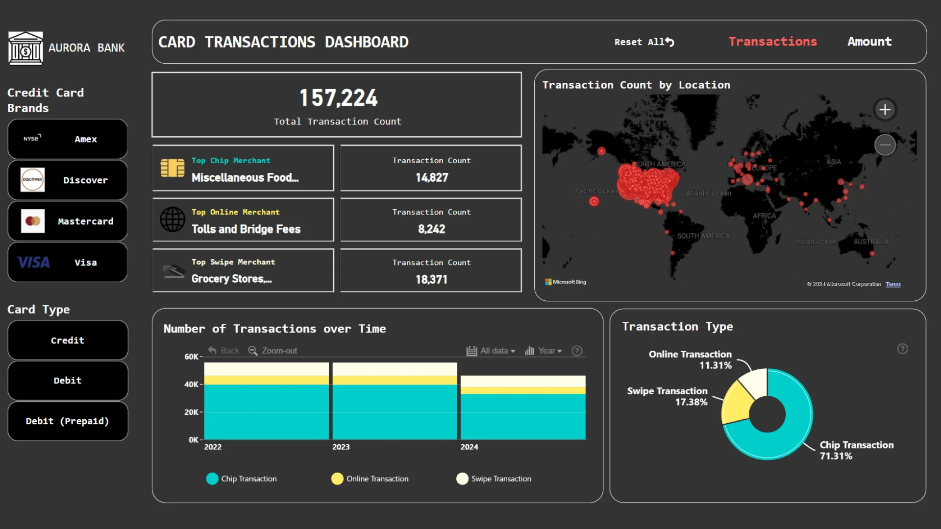
Task: Click the globe online merchant icon
Action: coord(173,219)
